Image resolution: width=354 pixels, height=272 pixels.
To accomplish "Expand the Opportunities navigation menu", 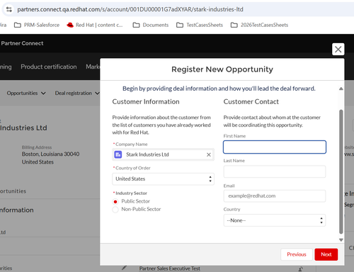I will (26, 93).
